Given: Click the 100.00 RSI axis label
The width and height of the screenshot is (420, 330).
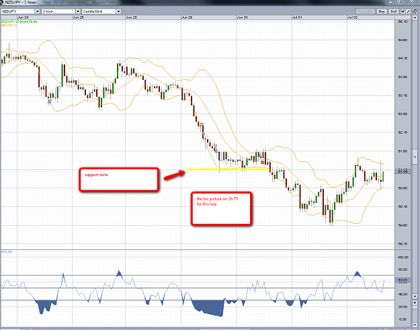Looking at the screenshot, I should [403, 257].
